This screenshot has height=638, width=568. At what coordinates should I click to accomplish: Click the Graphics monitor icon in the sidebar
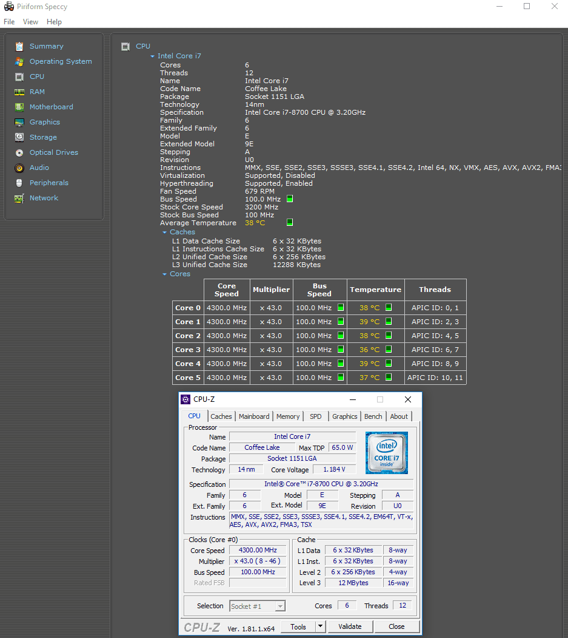(19, 122)
